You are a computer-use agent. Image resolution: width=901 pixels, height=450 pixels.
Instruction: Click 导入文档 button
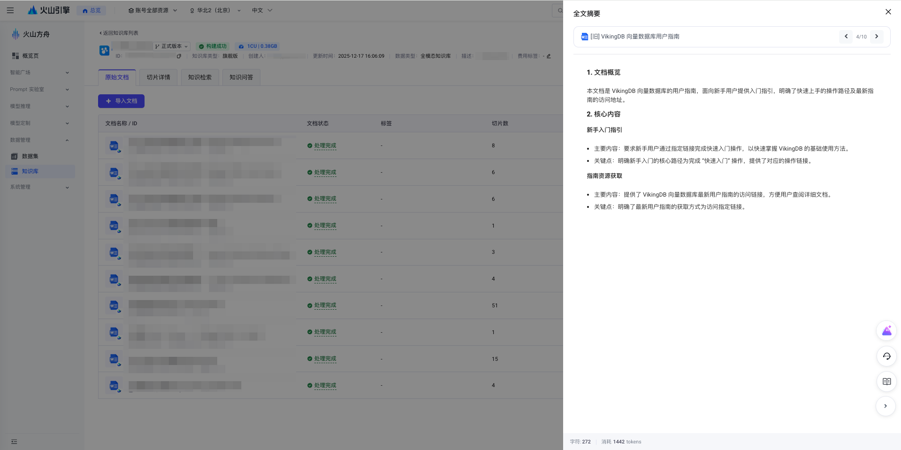click(x=121, y=101)
